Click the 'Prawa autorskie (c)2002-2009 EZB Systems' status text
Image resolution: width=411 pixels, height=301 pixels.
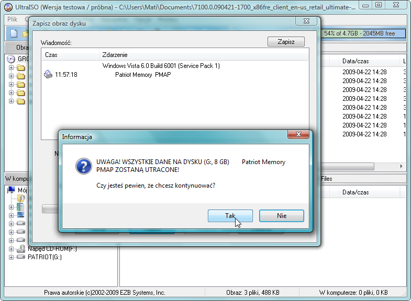click(x=105, y=293)
